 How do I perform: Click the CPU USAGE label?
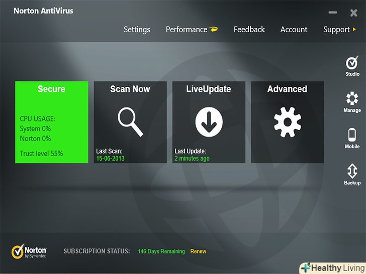pyautogui.click(x=37, y=119)
